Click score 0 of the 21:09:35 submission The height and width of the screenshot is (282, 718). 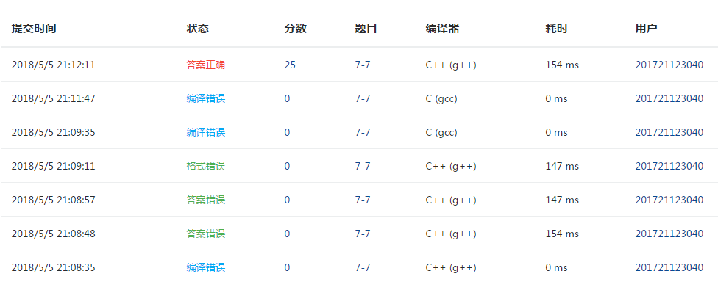[x=287, y=132]
